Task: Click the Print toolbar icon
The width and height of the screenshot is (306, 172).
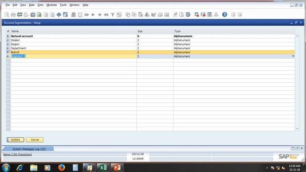Action: point(13,15)
